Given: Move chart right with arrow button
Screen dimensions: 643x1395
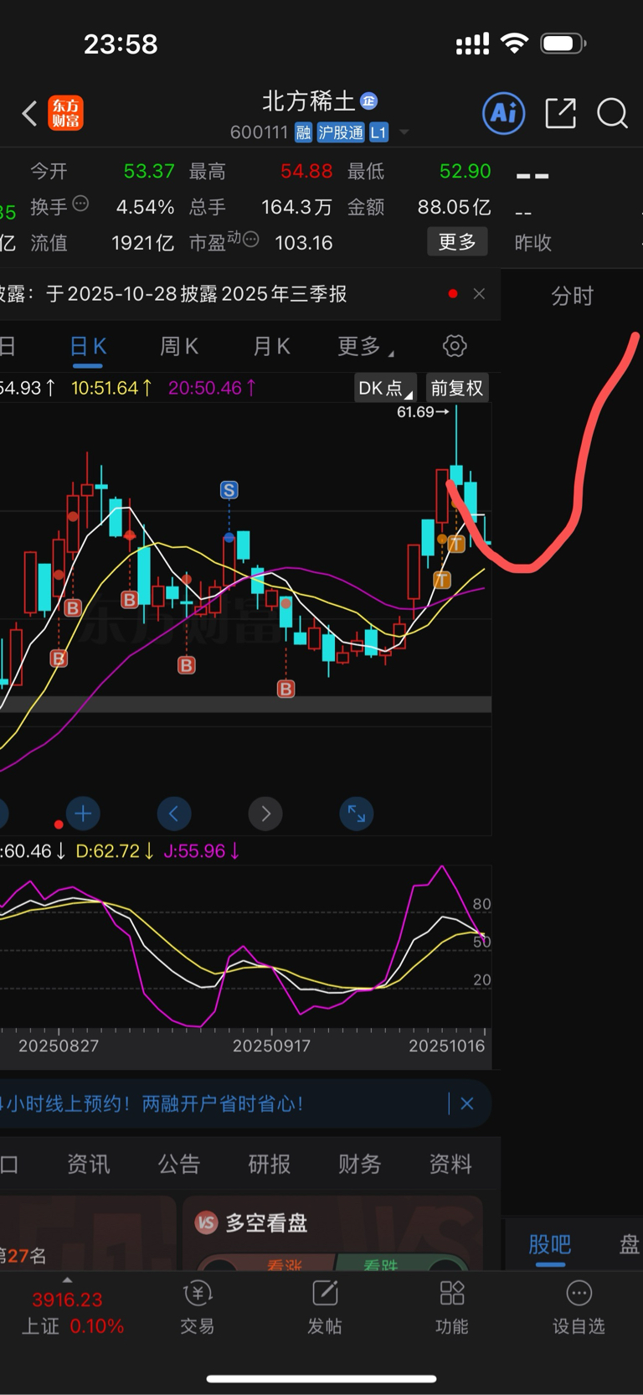Looking at the screenshot, I should coord(265,814).
